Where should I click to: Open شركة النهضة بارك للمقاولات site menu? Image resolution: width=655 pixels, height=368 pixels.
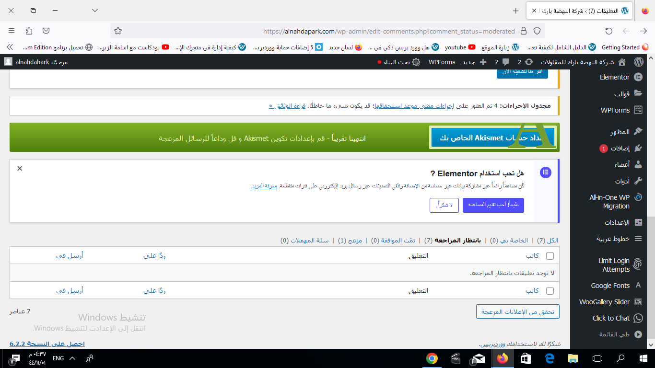coord(583,62)
